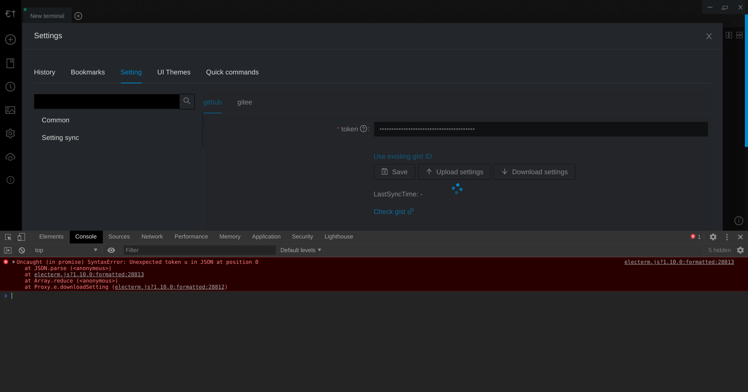Open the settings gear in sidebar
This screenshot has height=392, width=748.
coord(11,134)
